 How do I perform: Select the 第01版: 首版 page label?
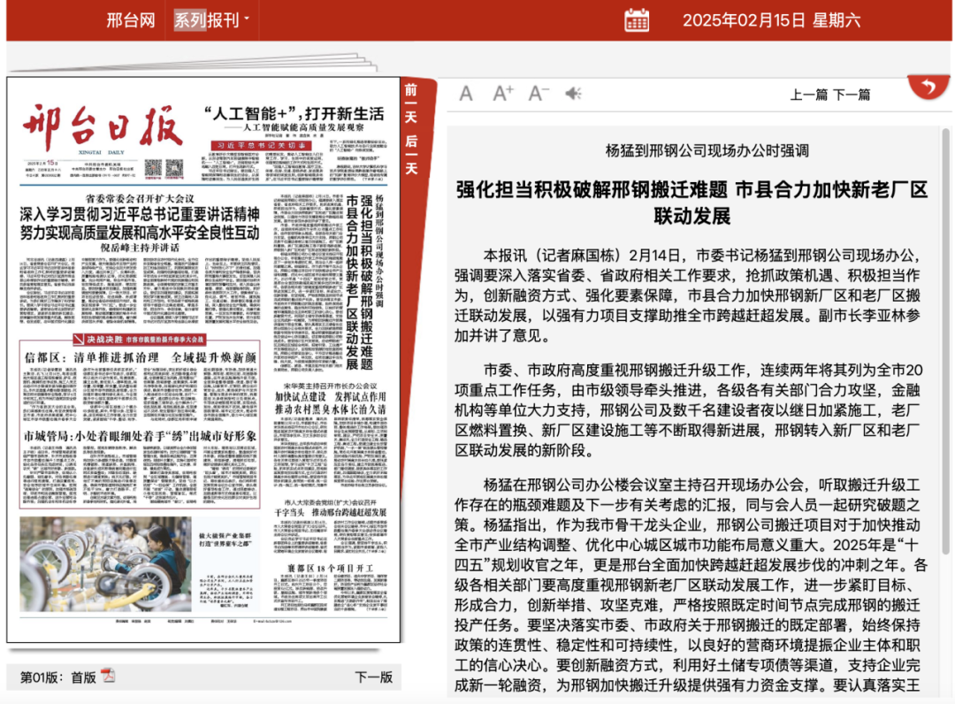[x=57, y=677]
